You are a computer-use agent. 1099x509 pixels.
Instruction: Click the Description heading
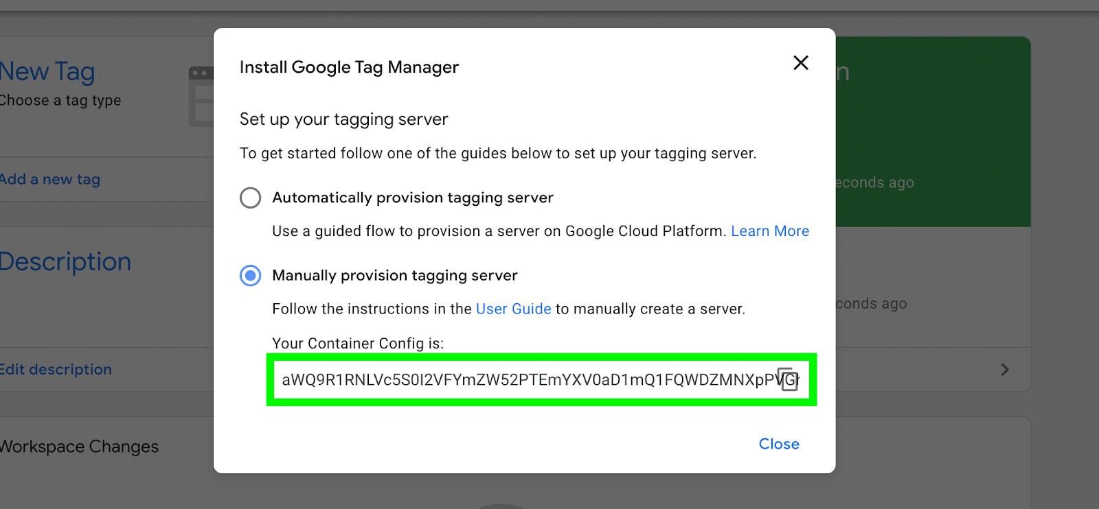[65, 261]
